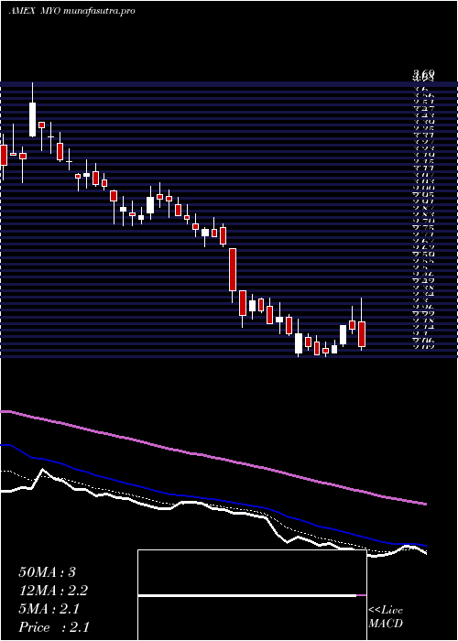The height and width of the screenshot is (641, 458).
Task: Click the white MACD signal line in the box
Action: [247, 595]
